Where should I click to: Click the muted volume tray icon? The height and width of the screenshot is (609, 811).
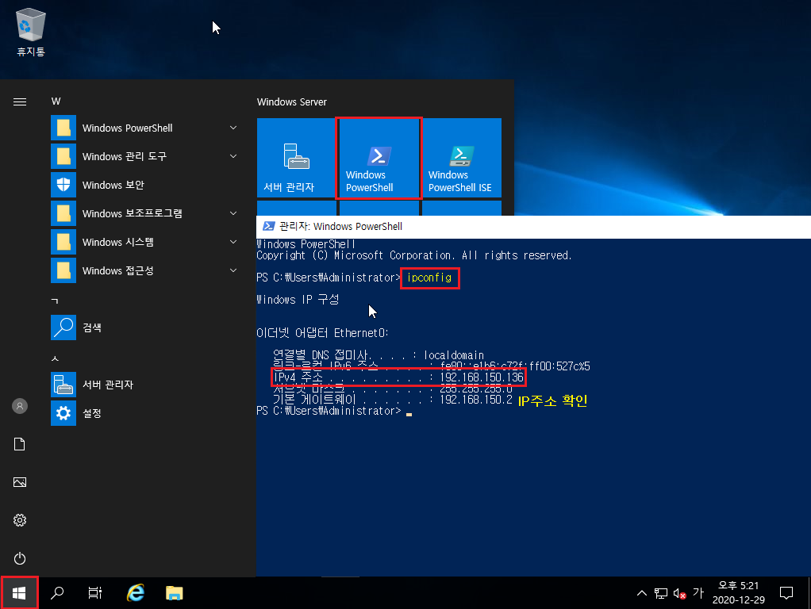coord(679,593)
